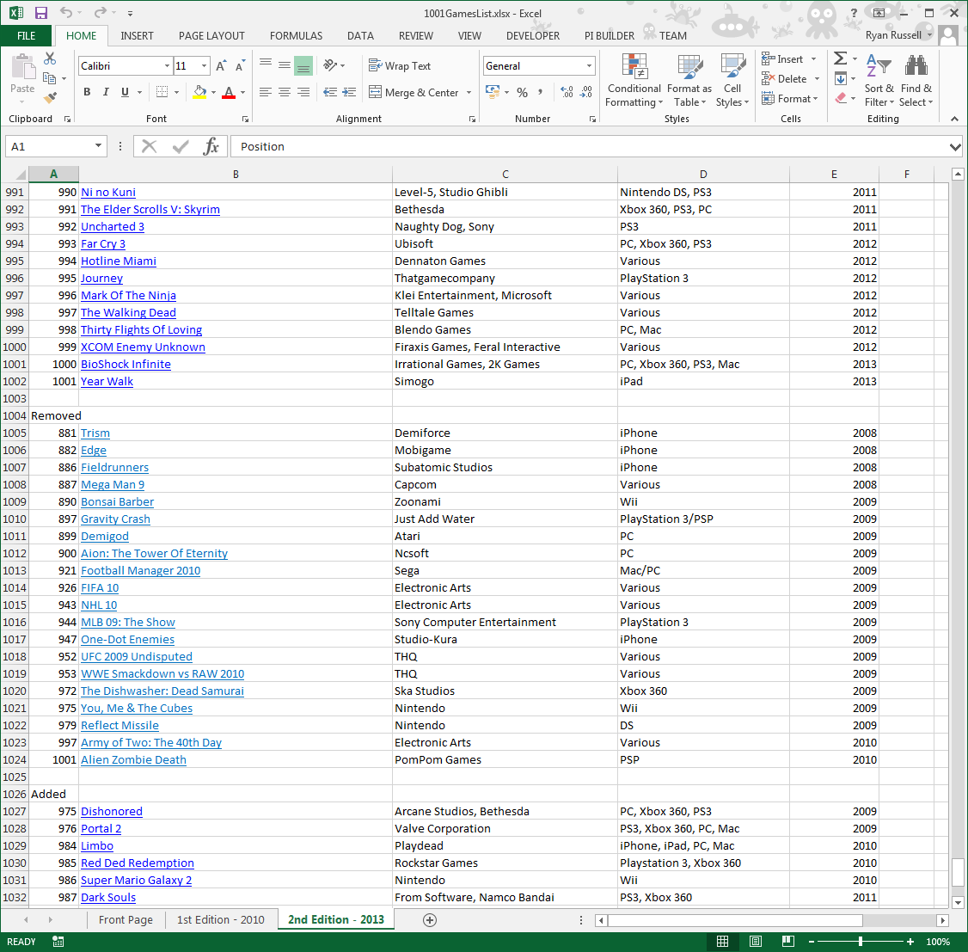The height and width of the screenshot is (952, 968).
Task: Middle align cell contents
Action: 285,64
